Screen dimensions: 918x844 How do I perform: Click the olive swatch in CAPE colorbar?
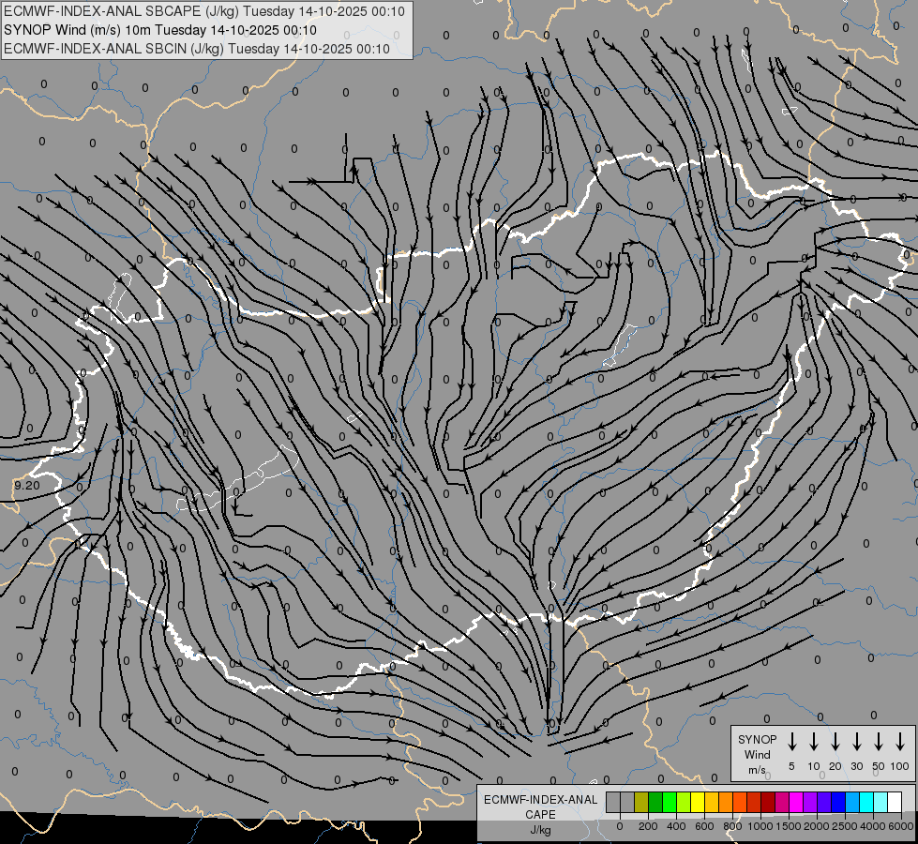(641, 802)
